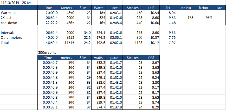Select the "Lac" column header
The image size is (226, 110).
[219, 8]
